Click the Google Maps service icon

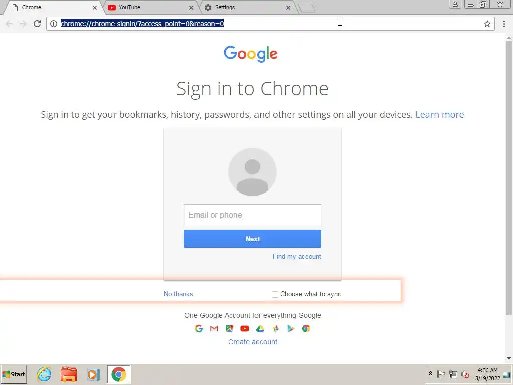click(229, 328)
